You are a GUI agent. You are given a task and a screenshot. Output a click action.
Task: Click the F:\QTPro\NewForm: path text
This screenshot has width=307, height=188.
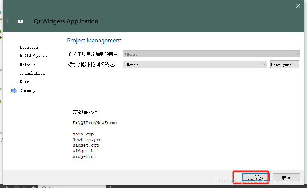(95, 123)
